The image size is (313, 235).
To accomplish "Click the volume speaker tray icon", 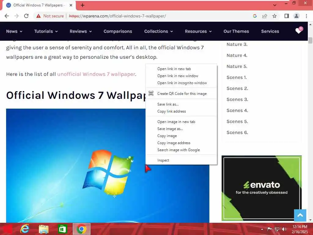I will click(x=284, y=229).
